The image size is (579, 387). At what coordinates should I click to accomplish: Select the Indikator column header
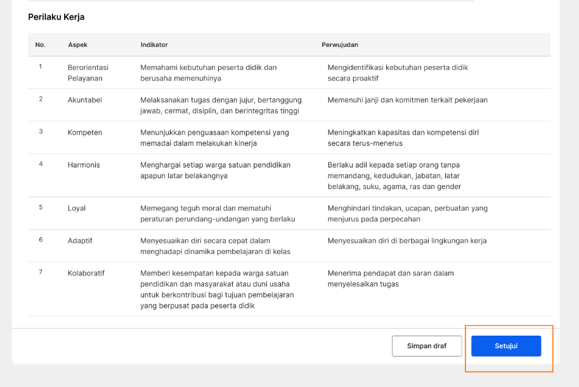coord(154,44)
